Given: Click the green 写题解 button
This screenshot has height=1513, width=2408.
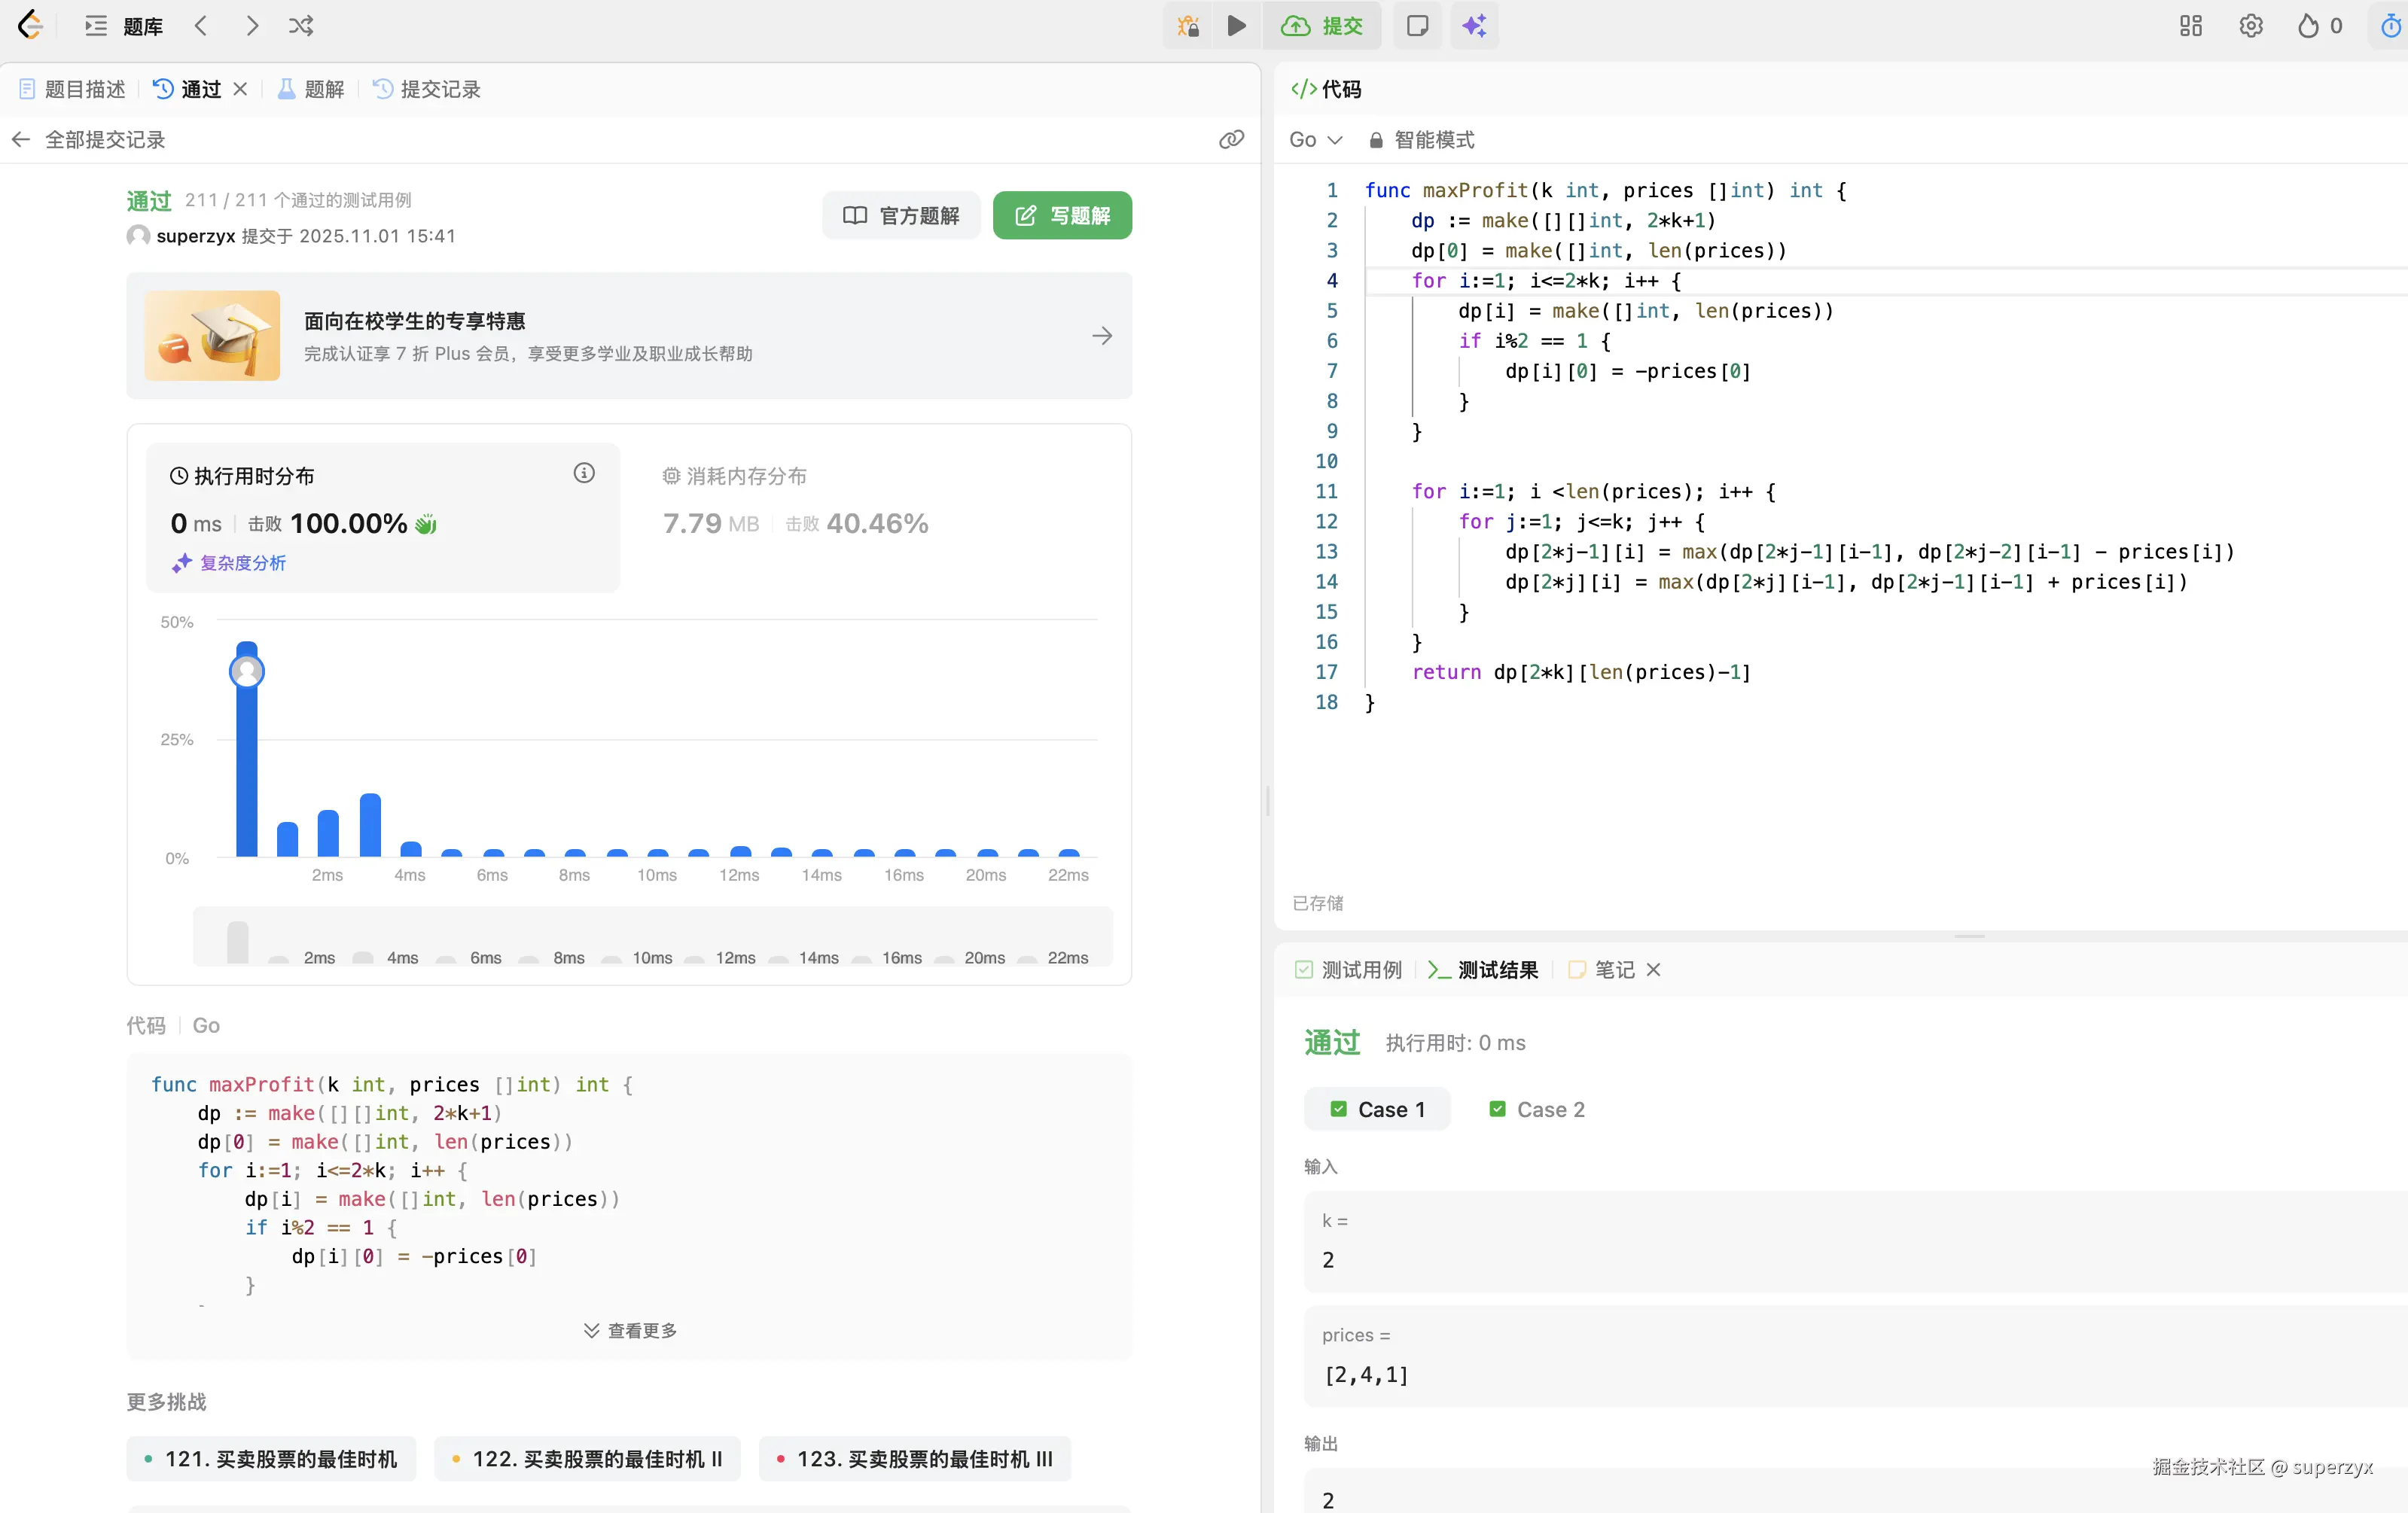Looking at the screenshot, I should (x=1062, y=215).
